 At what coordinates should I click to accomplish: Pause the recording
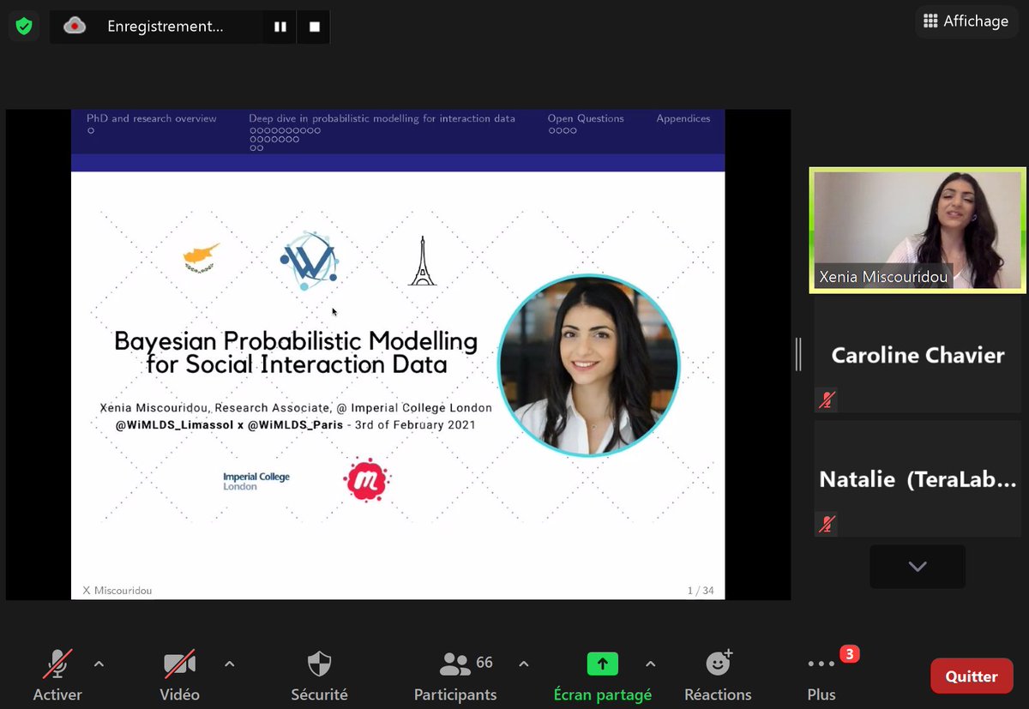280,27
